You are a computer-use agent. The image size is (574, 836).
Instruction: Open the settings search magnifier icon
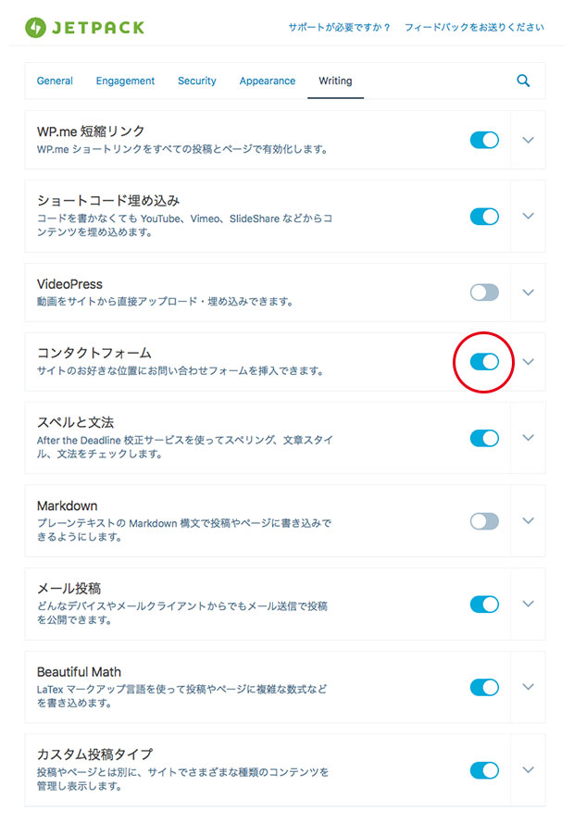click(x=523, y=81)
